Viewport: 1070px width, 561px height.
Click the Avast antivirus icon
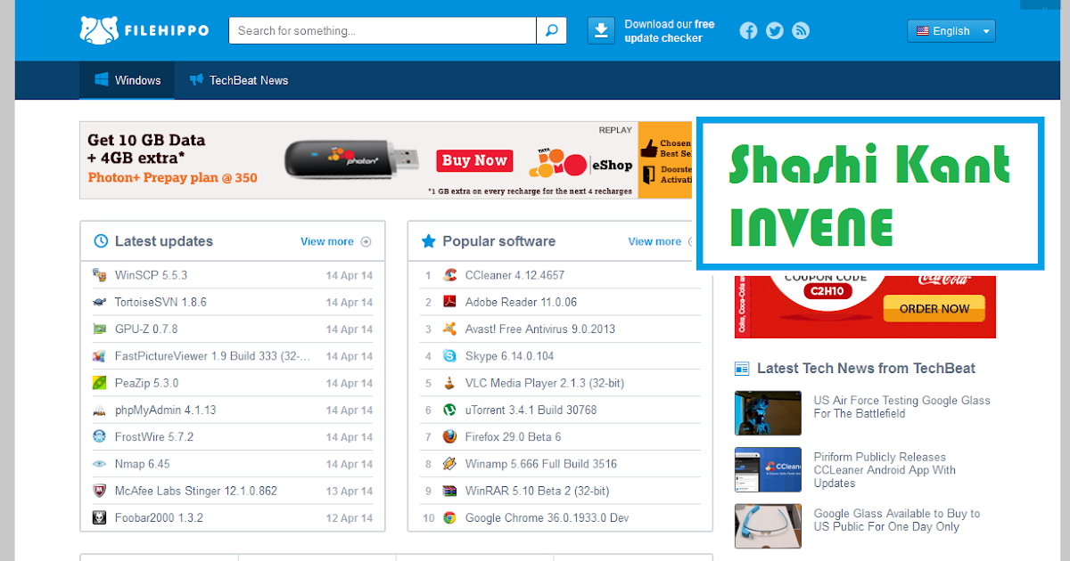click(x=450, y=329)
